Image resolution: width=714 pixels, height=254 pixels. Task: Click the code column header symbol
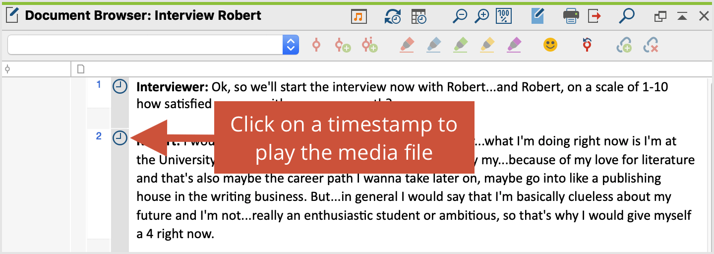[x=7, y=69]
